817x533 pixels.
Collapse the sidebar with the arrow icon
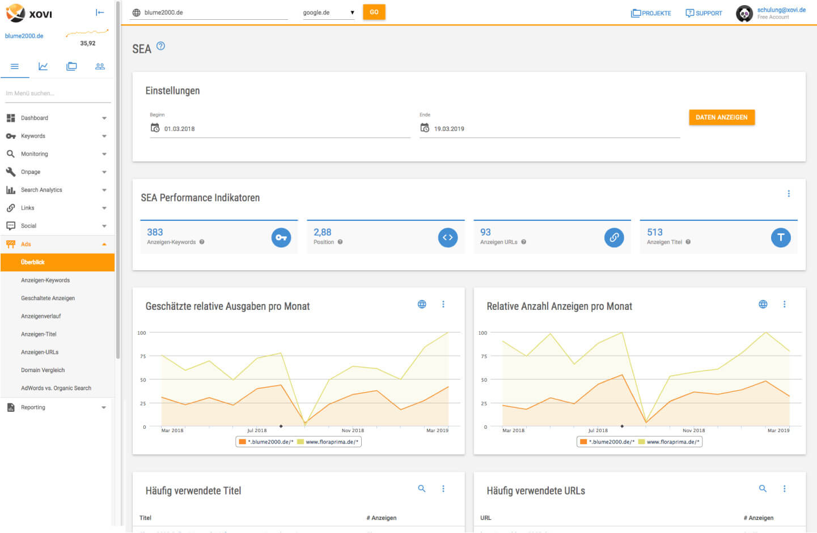pos(100,12)
